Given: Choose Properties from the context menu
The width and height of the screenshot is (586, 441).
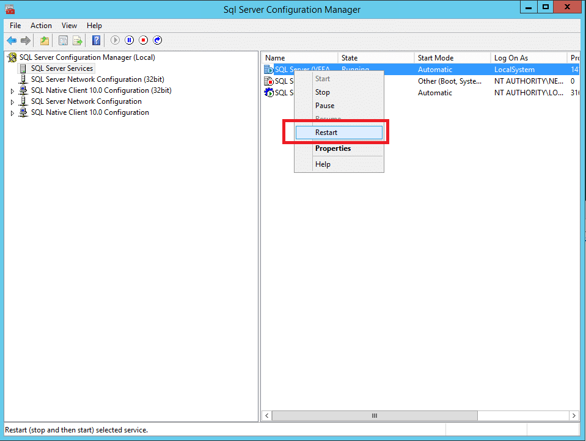Looking at the screenshot, I should point(339,148).
